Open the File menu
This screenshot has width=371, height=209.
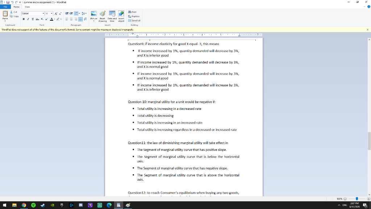click(6, 6)
